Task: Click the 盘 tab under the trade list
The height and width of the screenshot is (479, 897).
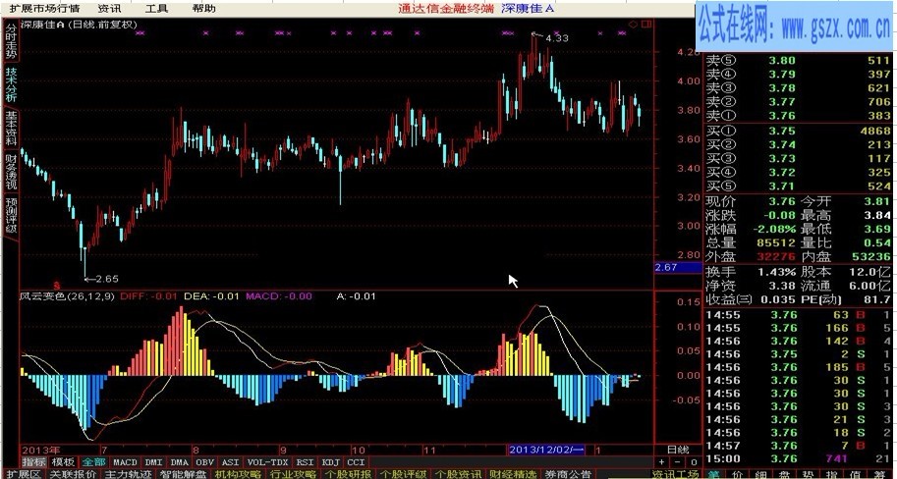Action: tap(785, 474)
